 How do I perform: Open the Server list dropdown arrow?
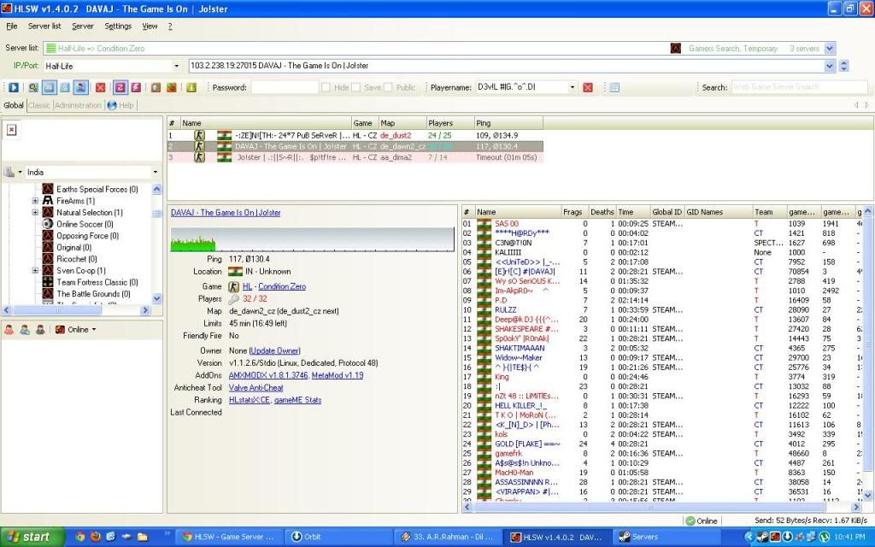[x=830, y=49]
